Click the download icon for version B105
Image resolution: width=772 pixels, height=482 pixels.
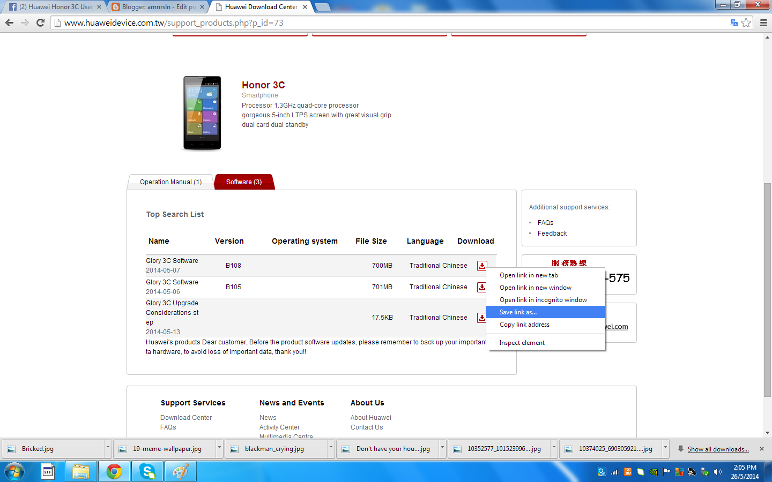[x=481, y=287]
